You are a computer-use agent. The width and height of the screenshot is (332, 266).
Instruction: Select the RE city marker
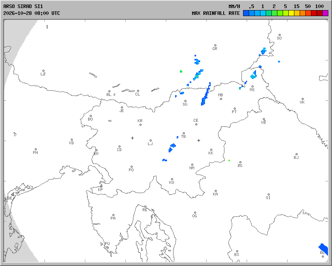[145, 207]
